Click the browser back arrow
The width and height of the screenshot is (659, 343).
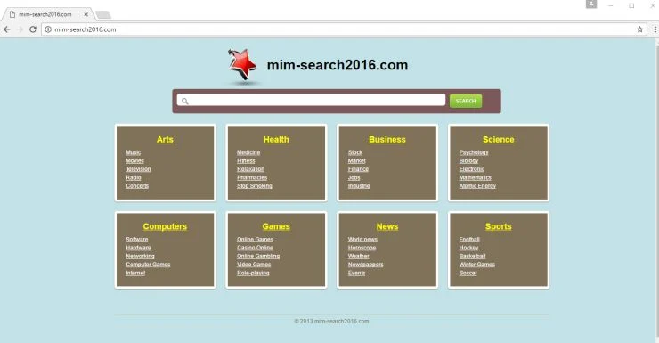[7, 29]
